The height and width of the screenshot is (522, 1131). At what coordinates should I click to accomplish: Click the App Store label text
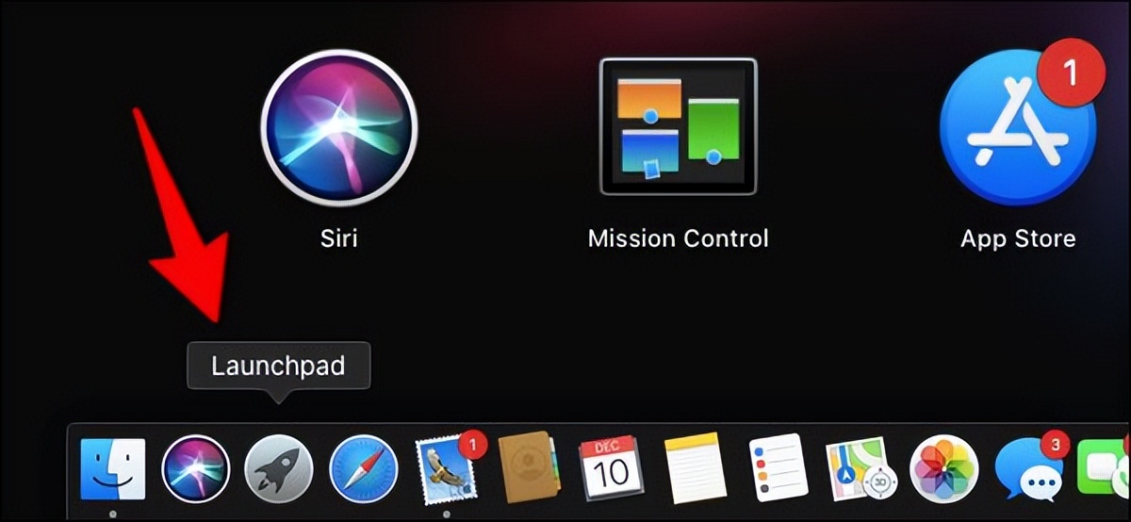(1018, 238)
